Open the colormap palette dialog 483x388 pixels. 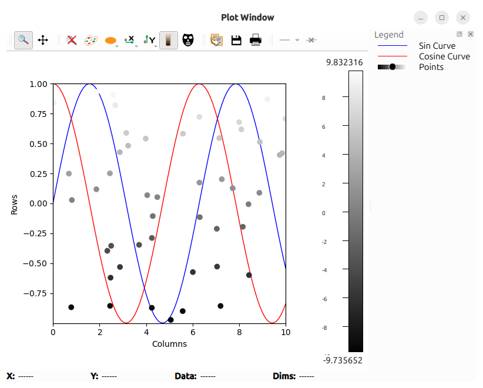tap(90, 40)
